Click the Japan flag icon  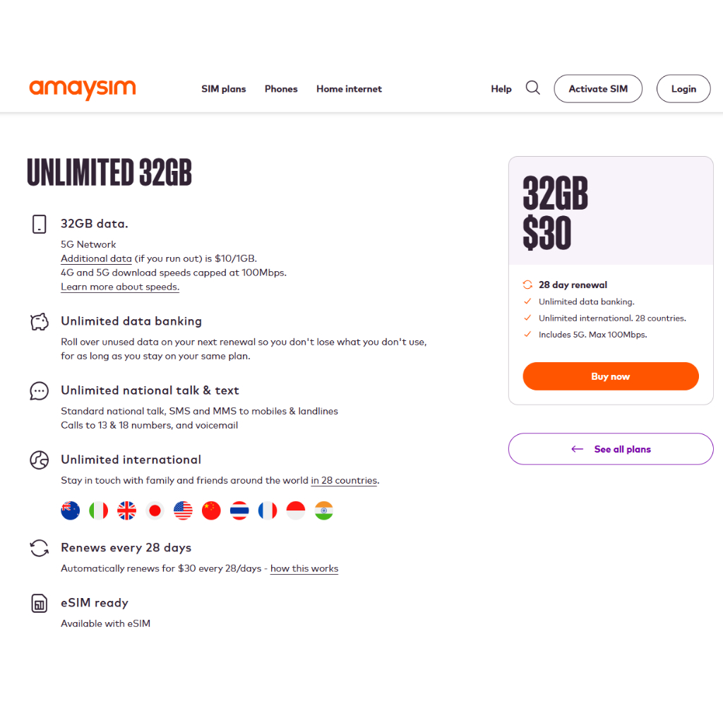click(155, 510)
